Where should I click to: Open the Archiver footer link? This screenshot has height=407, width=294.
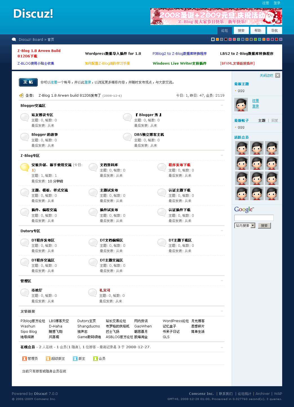pyautogui.click(x=263, y=394)
